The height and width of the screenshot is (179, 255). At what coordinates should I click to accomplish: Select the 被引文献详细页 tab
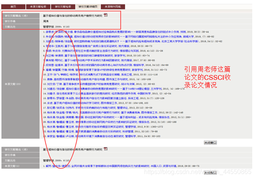pyautogui.click(x=88, y=7)
